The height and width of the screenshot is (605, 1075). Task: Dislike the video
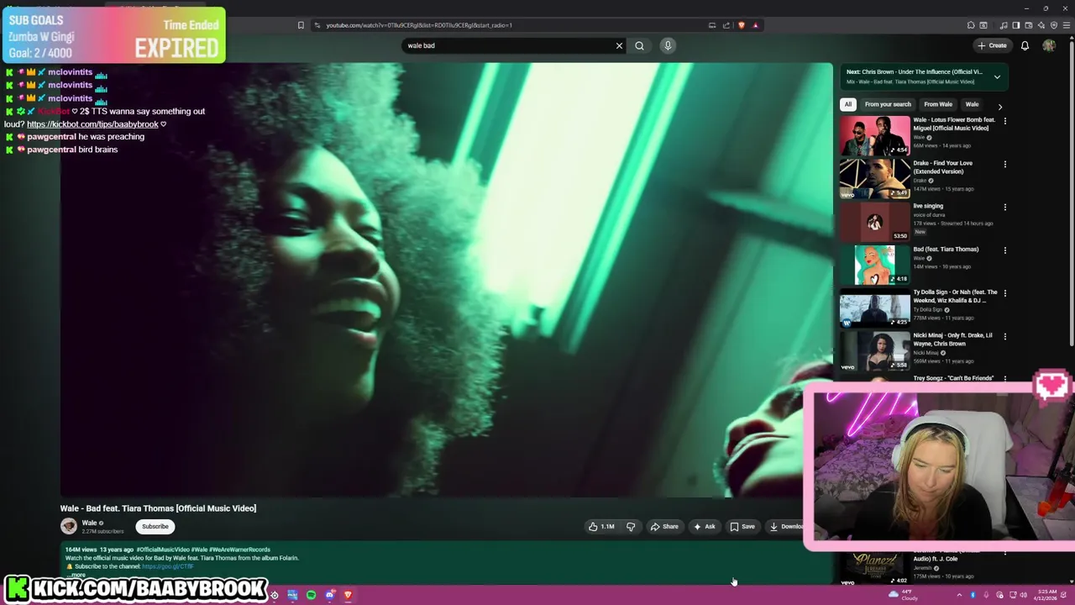click(631, 527)
